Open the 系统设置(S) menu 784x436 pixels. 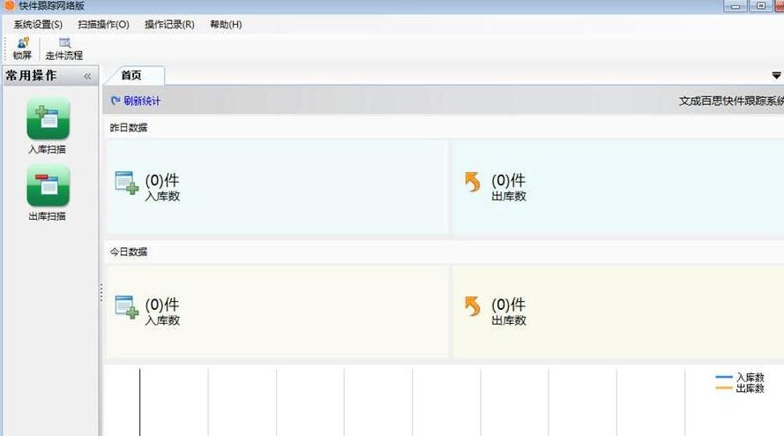(38, 25)
